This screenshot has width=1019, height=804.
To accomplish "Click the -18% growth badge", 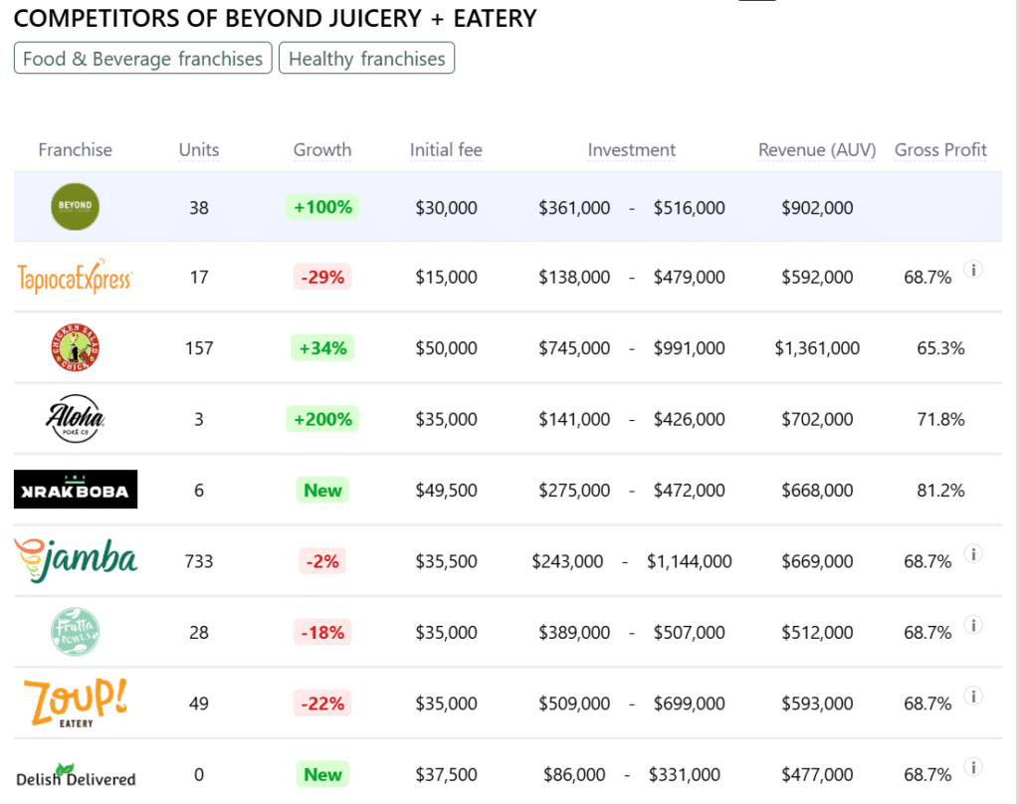I will coord(322,632).
